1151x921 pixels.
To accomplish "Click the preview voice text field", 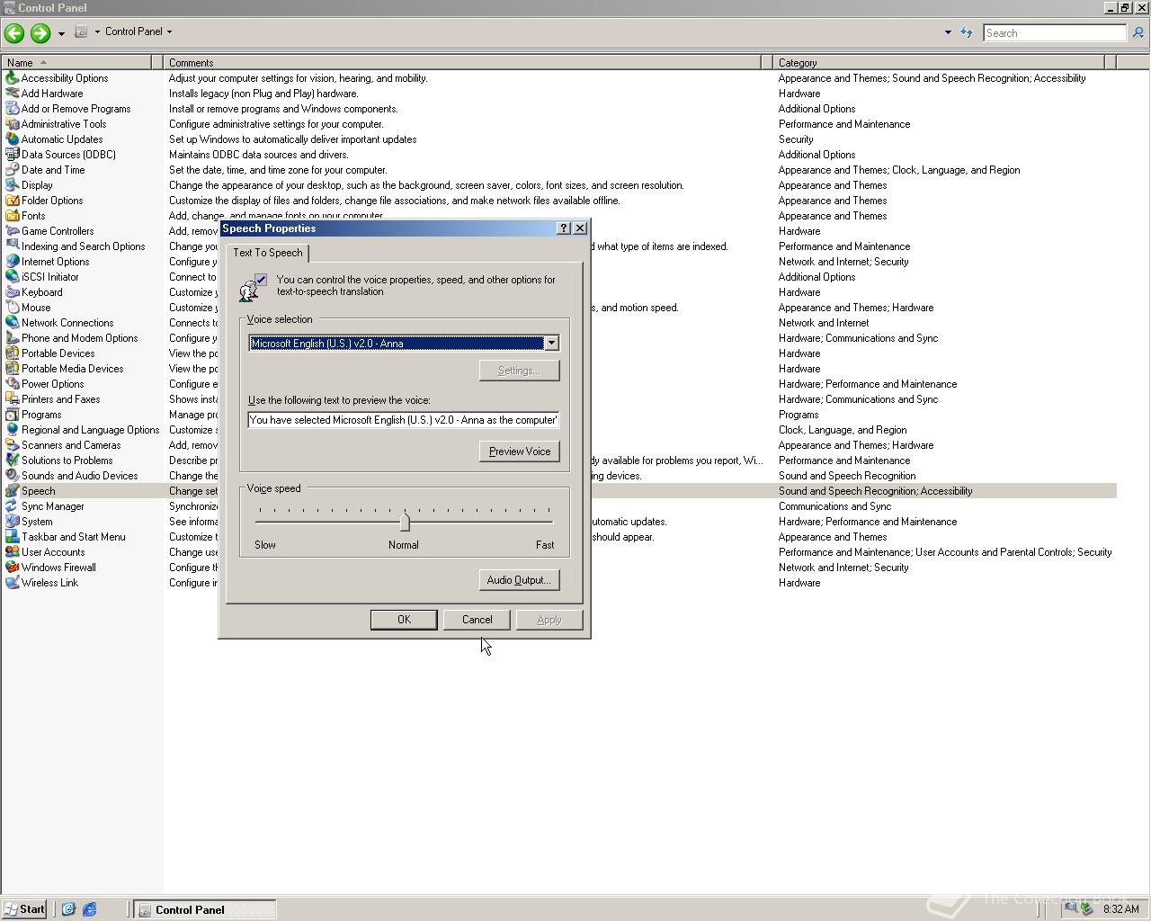I will point(404,420).
